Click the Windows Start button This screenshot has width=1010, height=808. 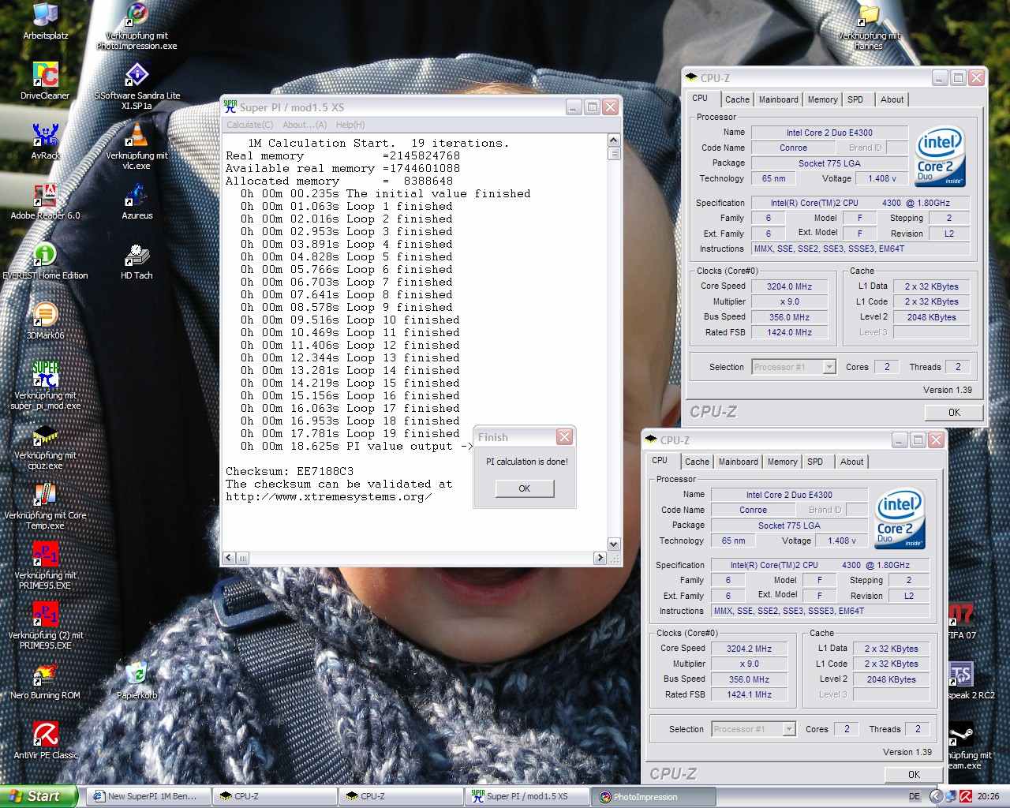pyautogui.click(x=39, y=796)
